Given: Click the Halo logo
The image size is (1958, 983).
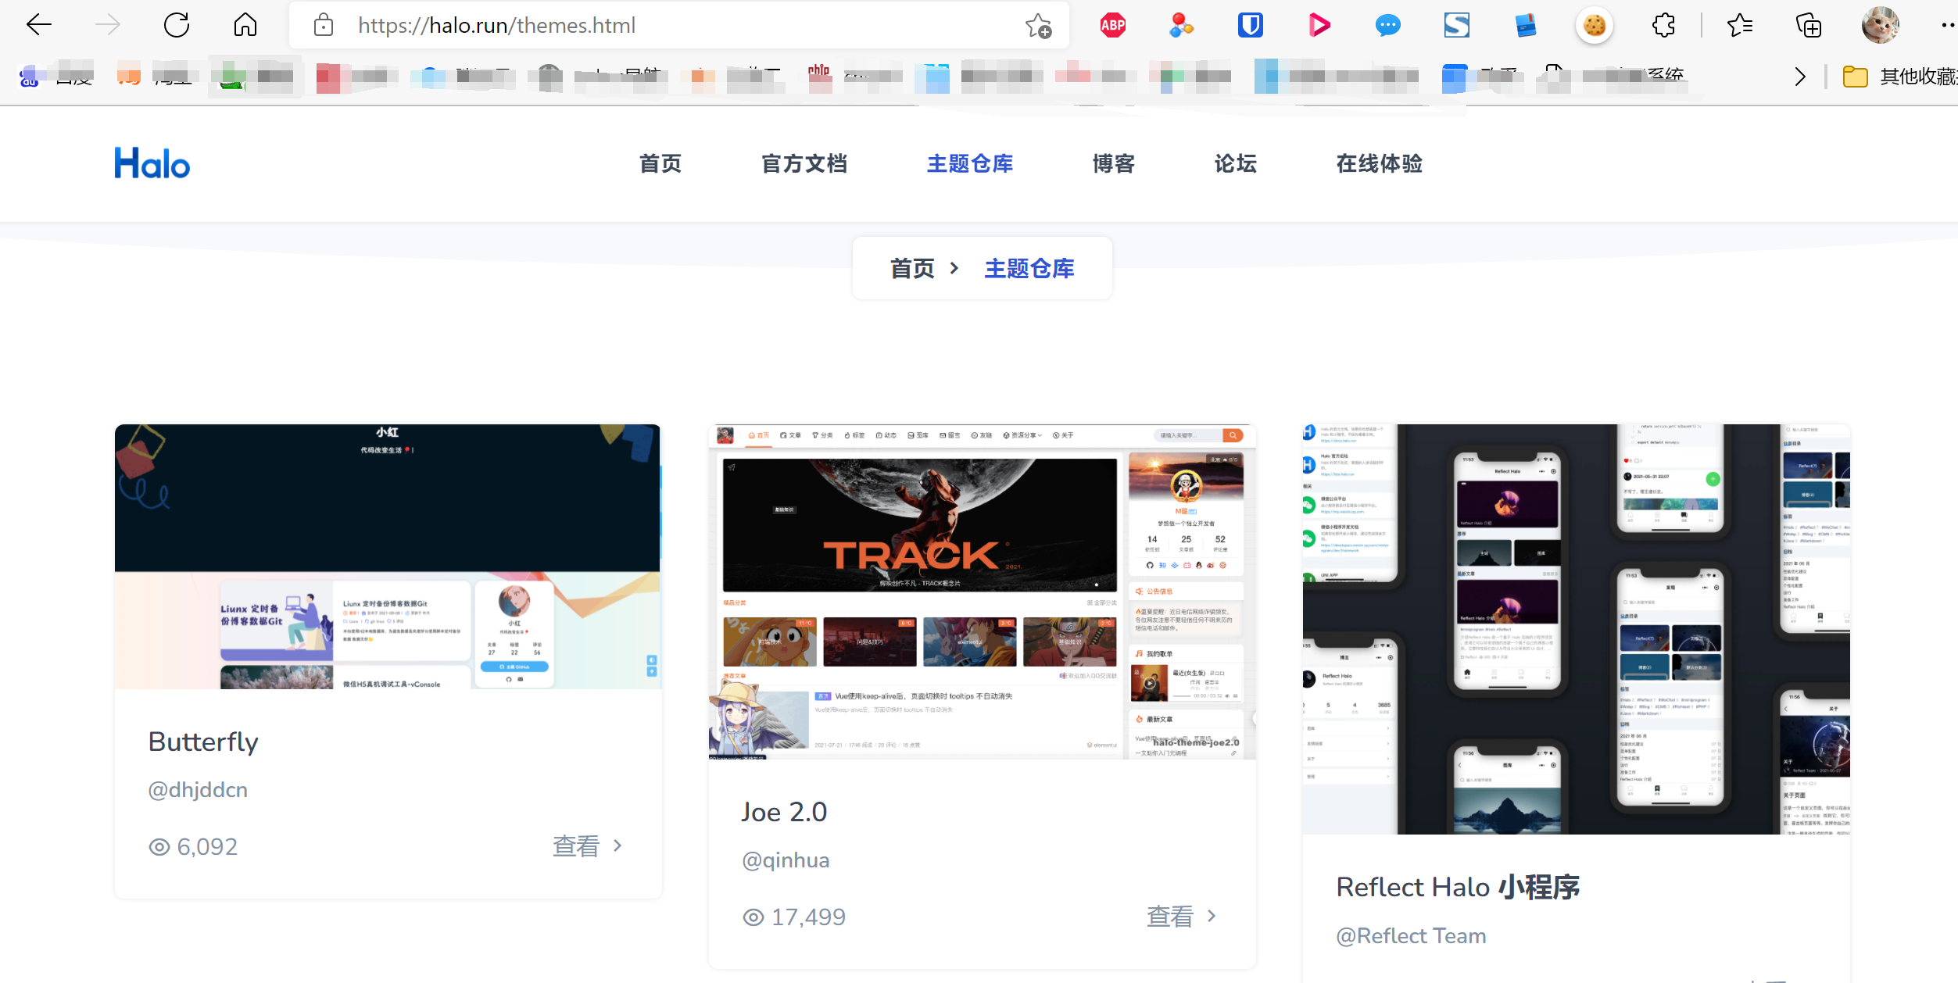Looking at the screenshot, I should tap(152, 163).
